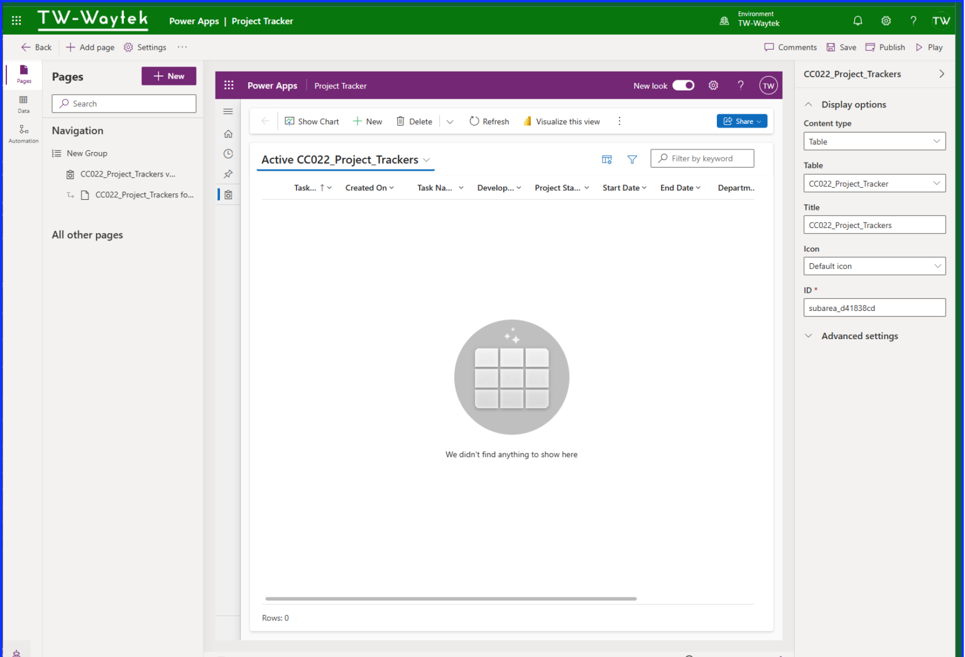This screenshot has height=657, width=965.
Task: Click the recent items clock icon
Action: (x=228, y=153)
